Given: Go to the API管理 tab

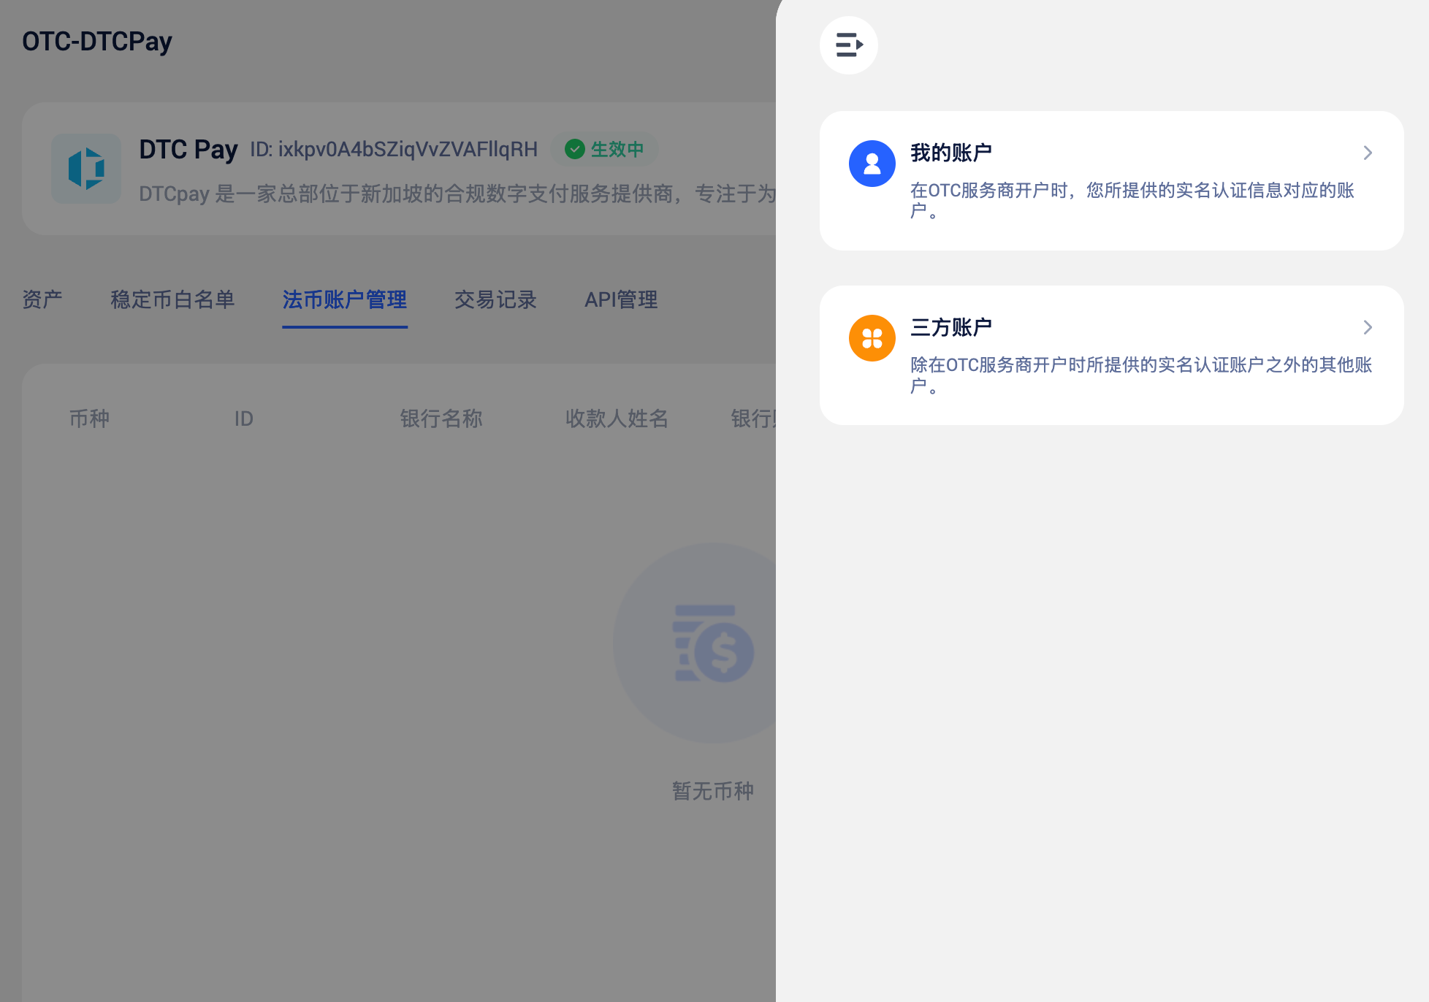Looking at the screenshot, I should 621,299.
